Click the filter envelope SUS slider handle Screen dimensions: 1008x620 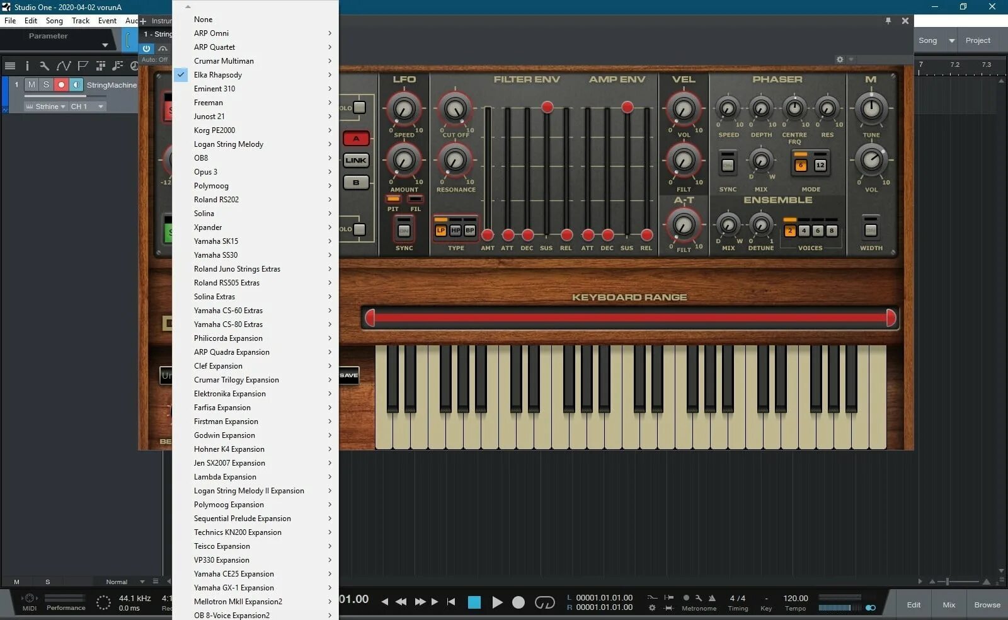pyautogui.click(x=547, y=107)
